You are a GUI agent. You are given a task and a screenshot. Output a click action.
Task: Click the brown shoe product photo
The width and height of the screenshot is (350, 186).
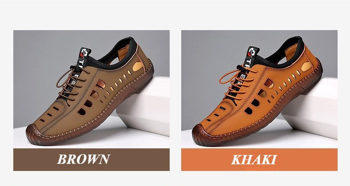coord(91,89)
